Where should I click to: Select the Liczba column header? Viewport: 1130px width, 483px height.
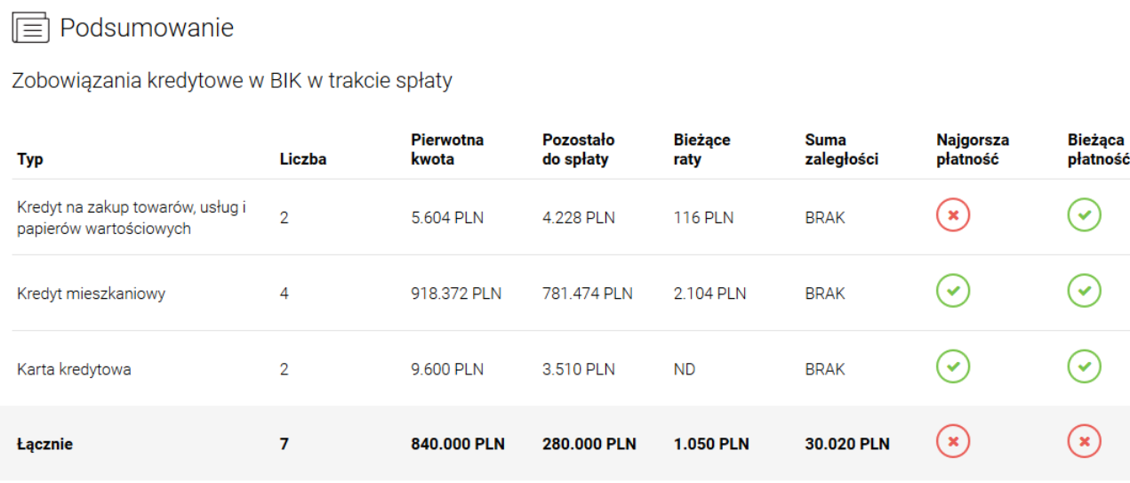pos(303,159)
